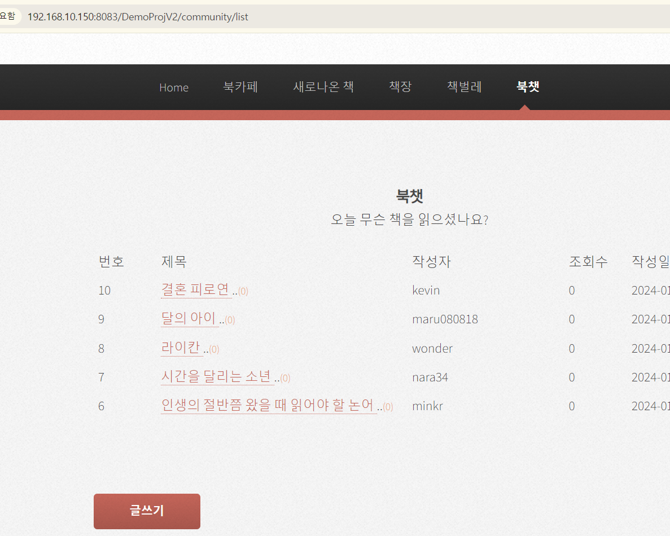Open the post titled 달의 아이

[x=190, y=318]
